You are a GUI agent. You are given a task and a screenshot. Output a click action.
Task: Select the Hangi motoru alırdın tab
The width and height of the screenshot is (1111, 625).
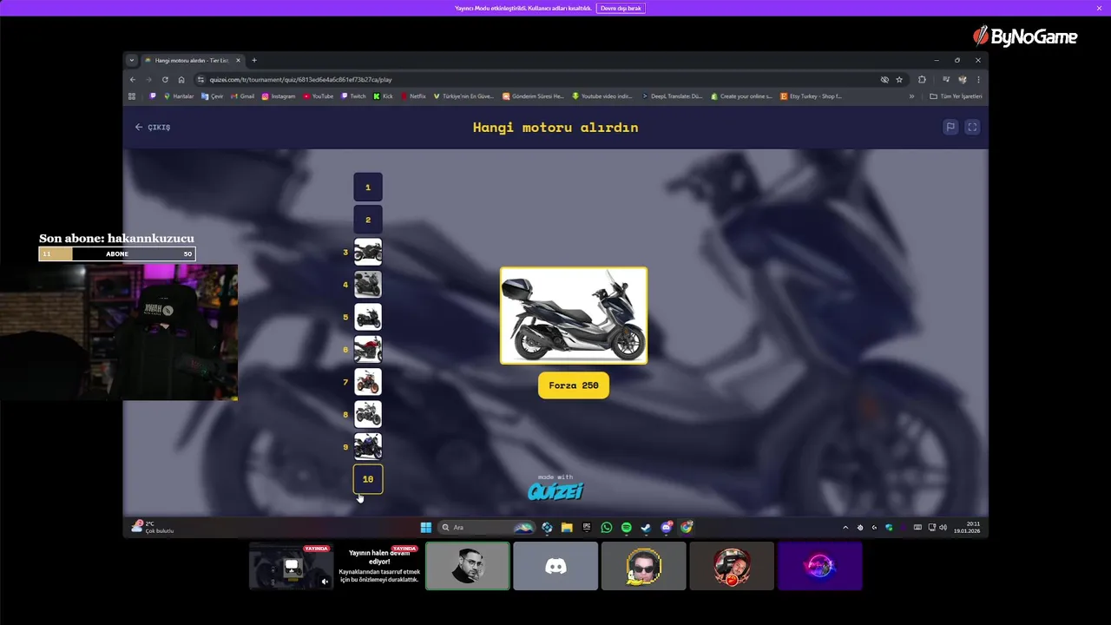click(192, 61)
